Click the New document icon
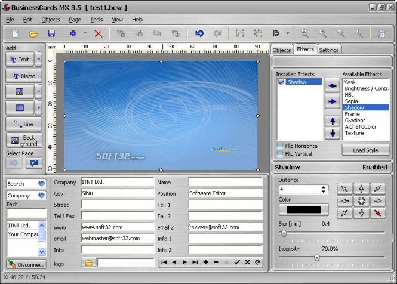Screen dimensions: 397x284 (x=15, y=33)
